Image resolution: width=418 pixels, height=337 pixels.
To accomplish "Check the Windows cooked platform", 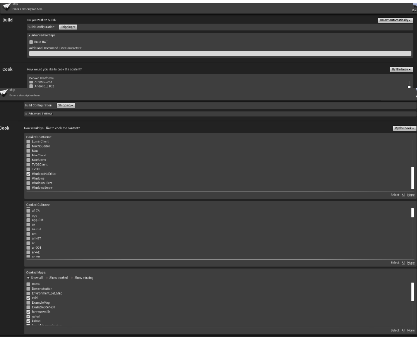I will point(28,178).
